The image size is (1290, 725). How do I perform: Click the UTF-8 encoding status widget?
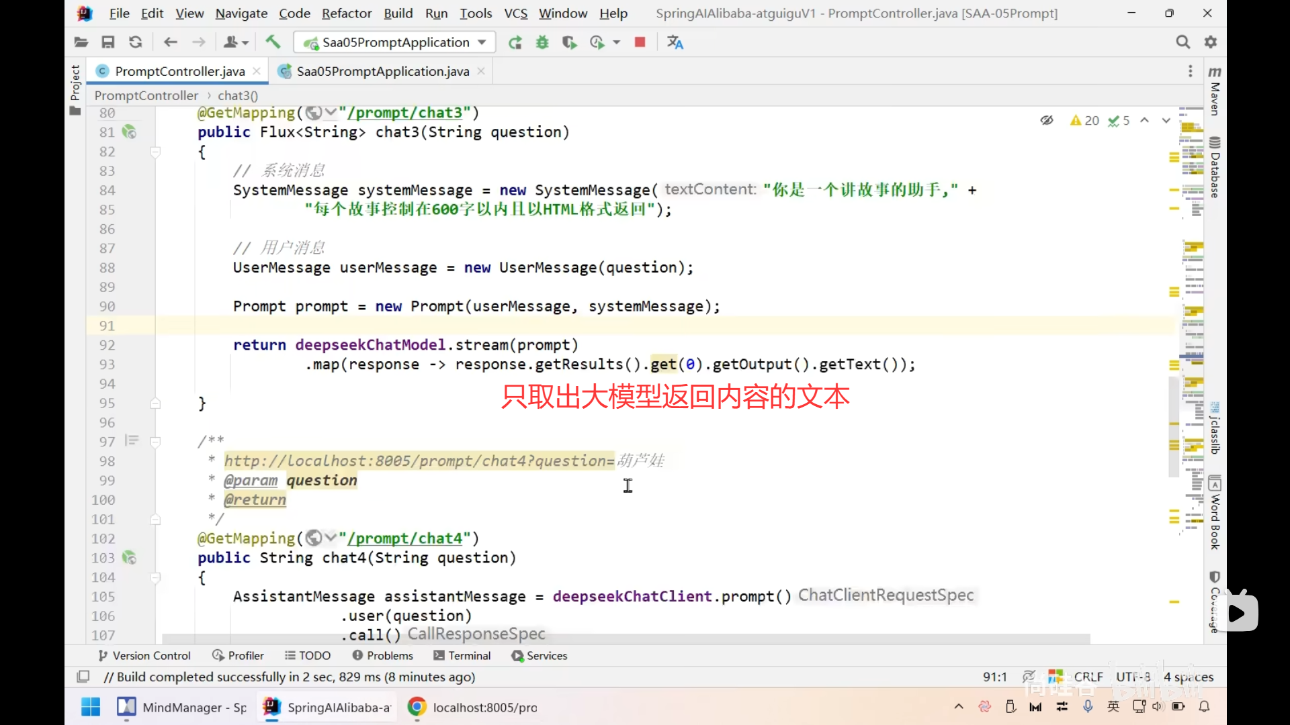[1133, 677]
